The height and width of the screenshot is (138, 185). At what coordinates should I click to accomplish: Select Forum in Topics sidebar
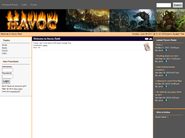point(5,50)
